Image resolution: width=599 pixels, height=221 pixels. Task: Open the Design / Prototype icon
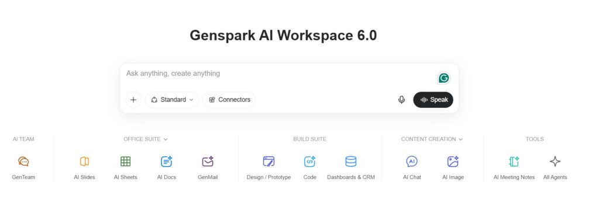point(268,162)
